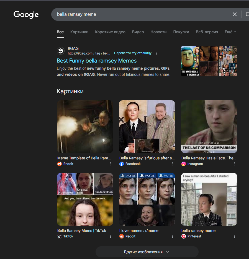249x259 pixels.
Task: Open the 9gag.com URL breadcrumb
Action: click(89, 53)
